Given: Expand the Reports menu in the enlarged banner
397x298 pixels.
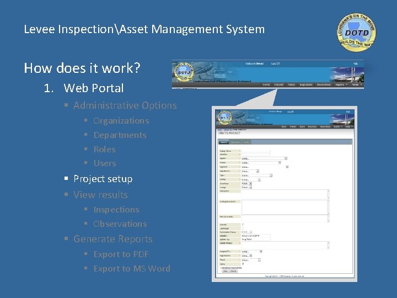Looking at the screenshot, I should [341, 84].
